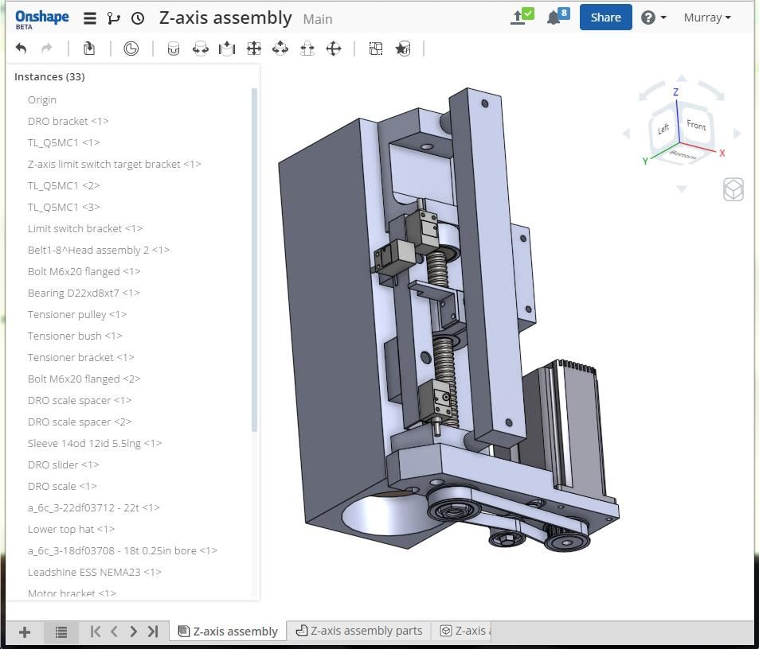Open the document history clock icon
Viewport: 759px width, 649px height.
click(138, 18)
